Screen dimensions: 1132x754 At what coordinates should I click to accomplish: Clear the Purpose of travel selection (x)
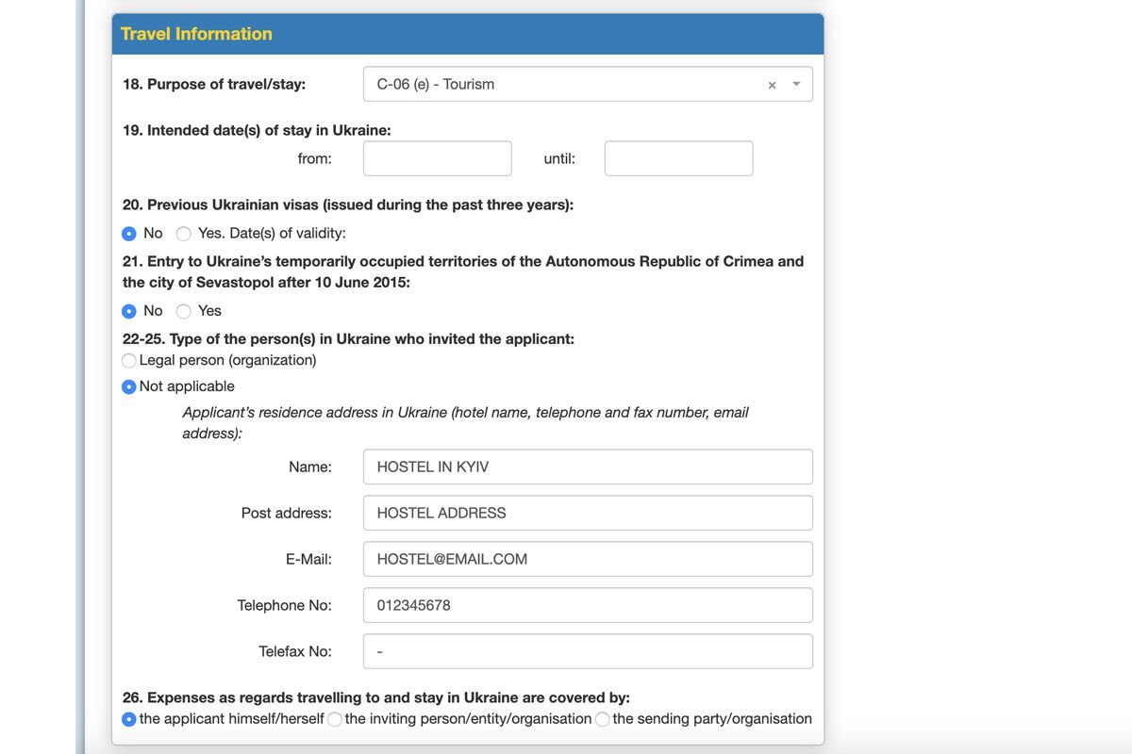772,85
